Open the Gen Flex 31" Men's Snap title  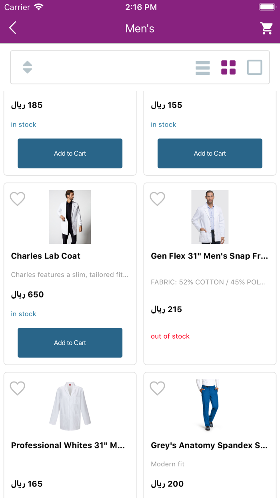pyautogui.click(x=209, y=256)
